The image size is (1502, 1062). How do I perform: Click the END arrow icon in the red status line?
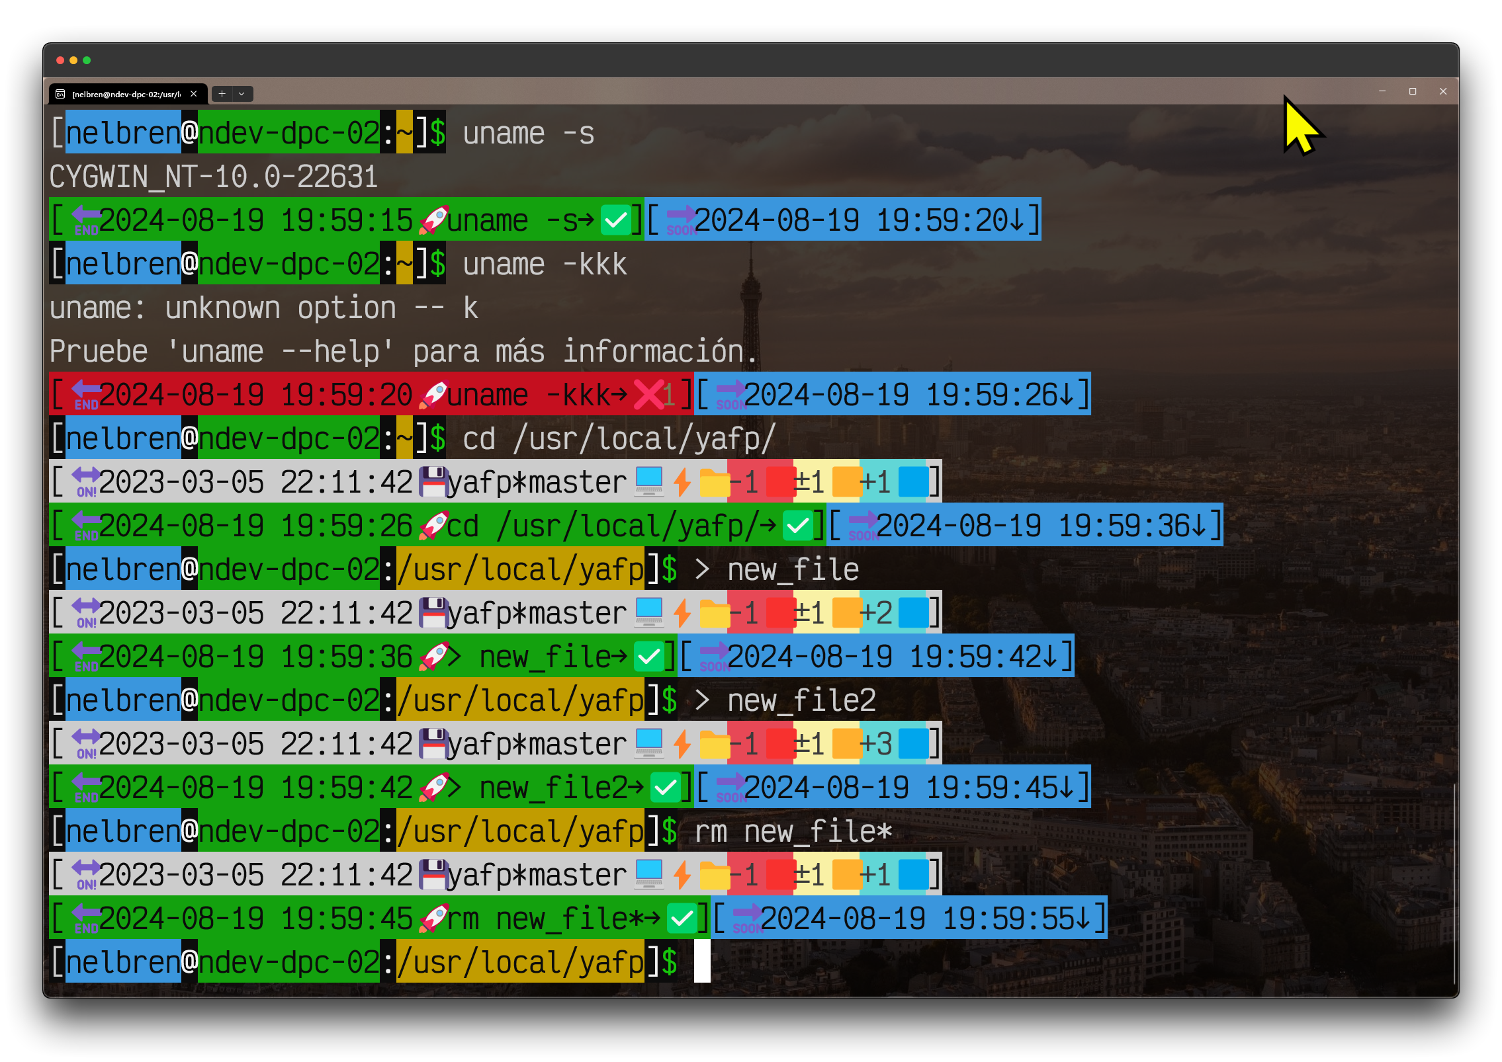(x=85, y=394)
